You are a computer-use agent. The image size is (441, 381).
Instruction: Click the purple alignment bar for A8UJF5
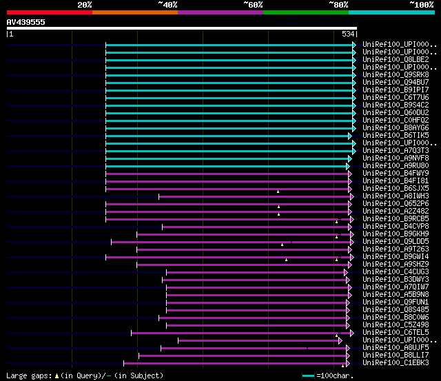(254, 349)
